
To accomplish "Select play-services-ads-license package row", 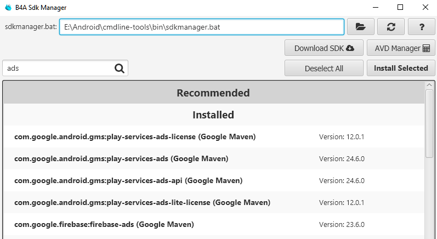I will click(x=214, y=136).
